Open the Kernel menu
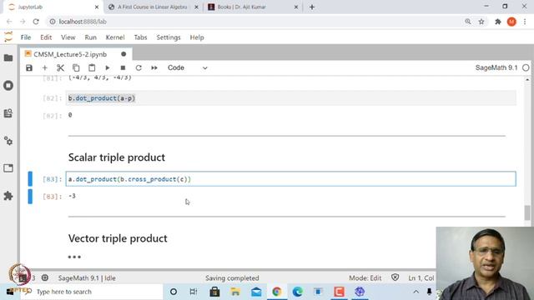Viewport: 534px width, 300px height. 115,37
